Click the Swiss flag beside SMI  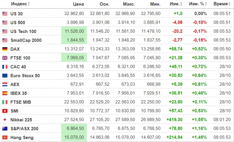[x=5, y=111]
